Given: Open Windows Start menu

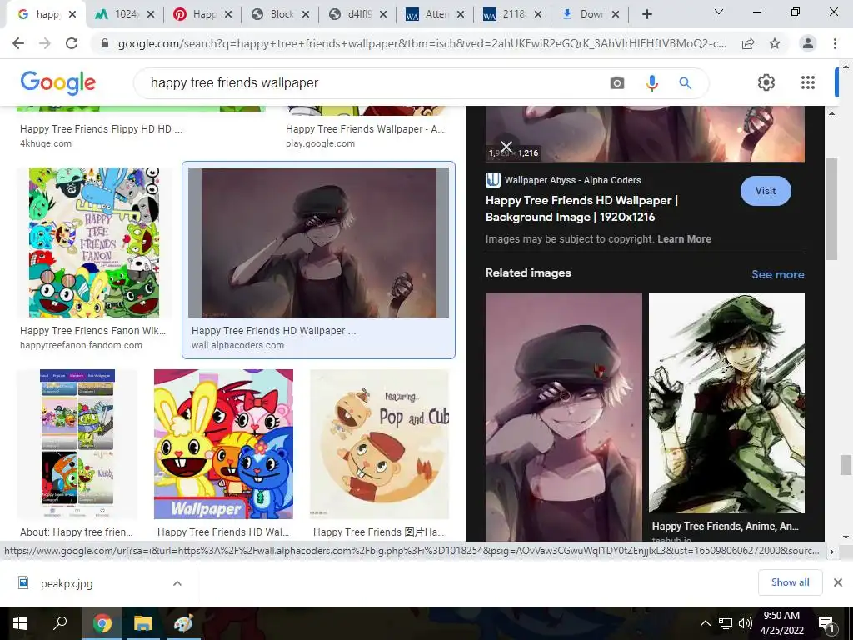Looking at the screenshot, I should (x=20, y=623).
